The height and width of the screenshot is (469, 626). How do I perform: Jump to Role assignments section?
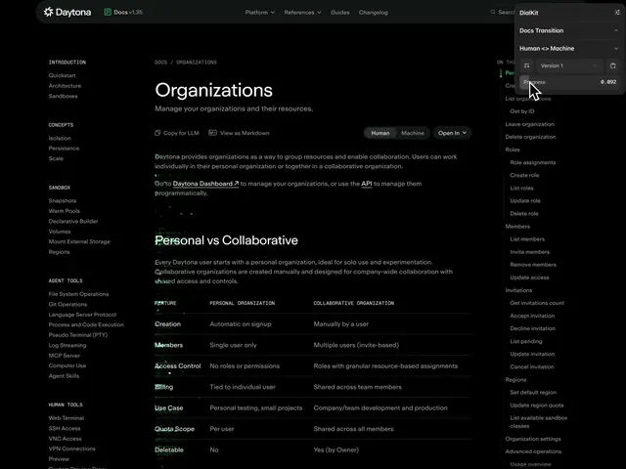pyautogui.click(x=532, y=162)
